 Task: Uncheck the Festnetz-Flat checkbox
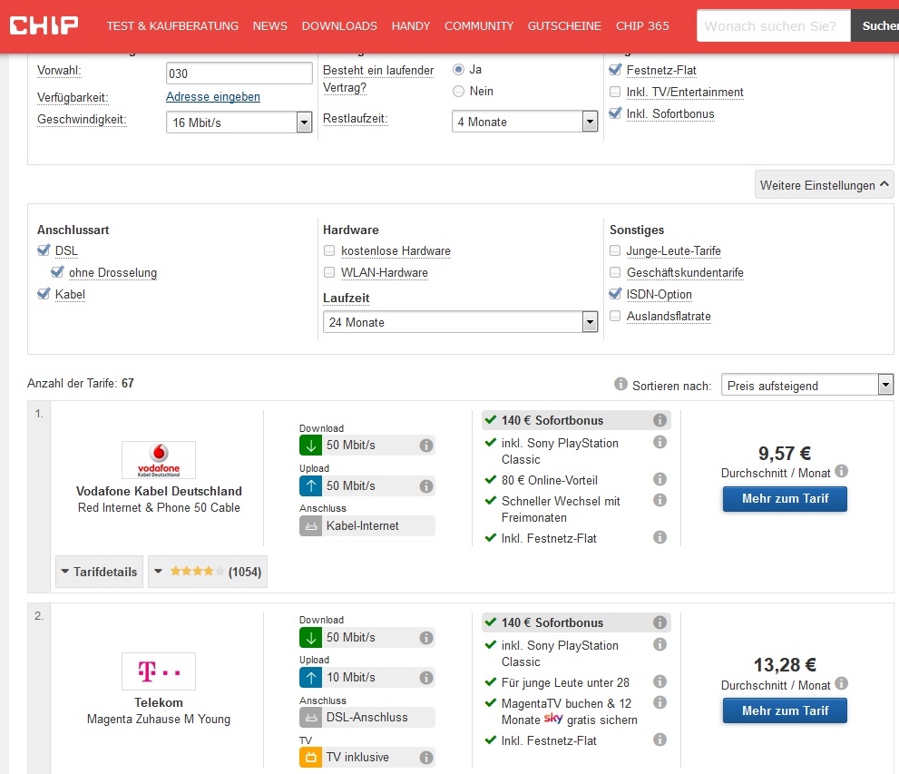[615, 69]
